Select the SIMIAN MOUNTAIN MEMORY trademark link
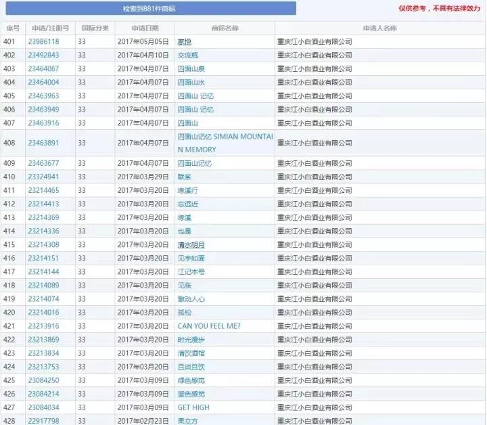This screenshot has height=425, width=487. coord(225,143)
